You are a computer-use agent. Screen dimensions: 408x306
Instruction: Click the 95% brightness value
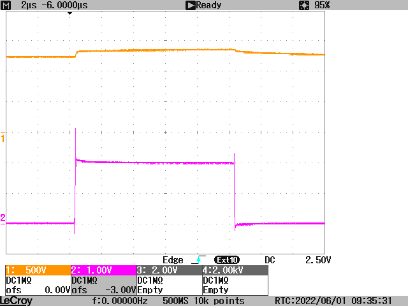pos(322,5)
